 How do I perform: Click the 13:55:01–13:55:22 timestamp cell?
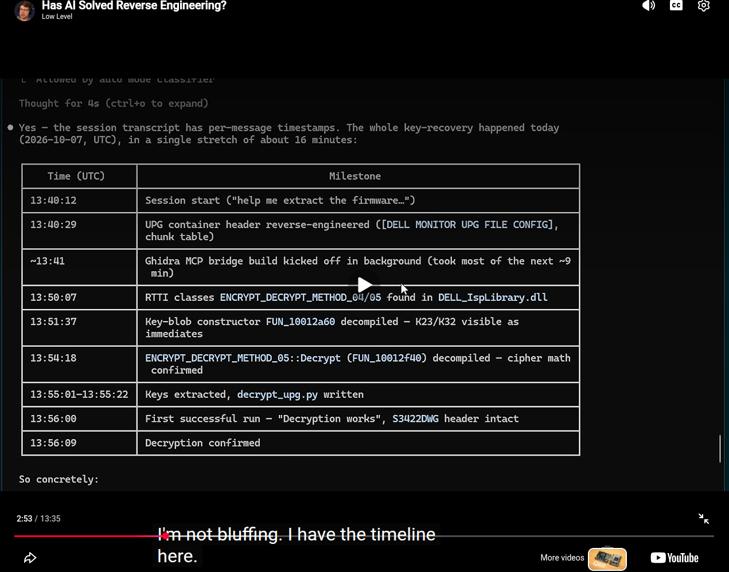click(79, 394)
